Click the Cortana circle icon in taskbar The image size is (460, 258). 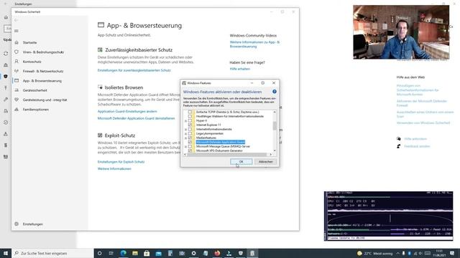(99, 253)
